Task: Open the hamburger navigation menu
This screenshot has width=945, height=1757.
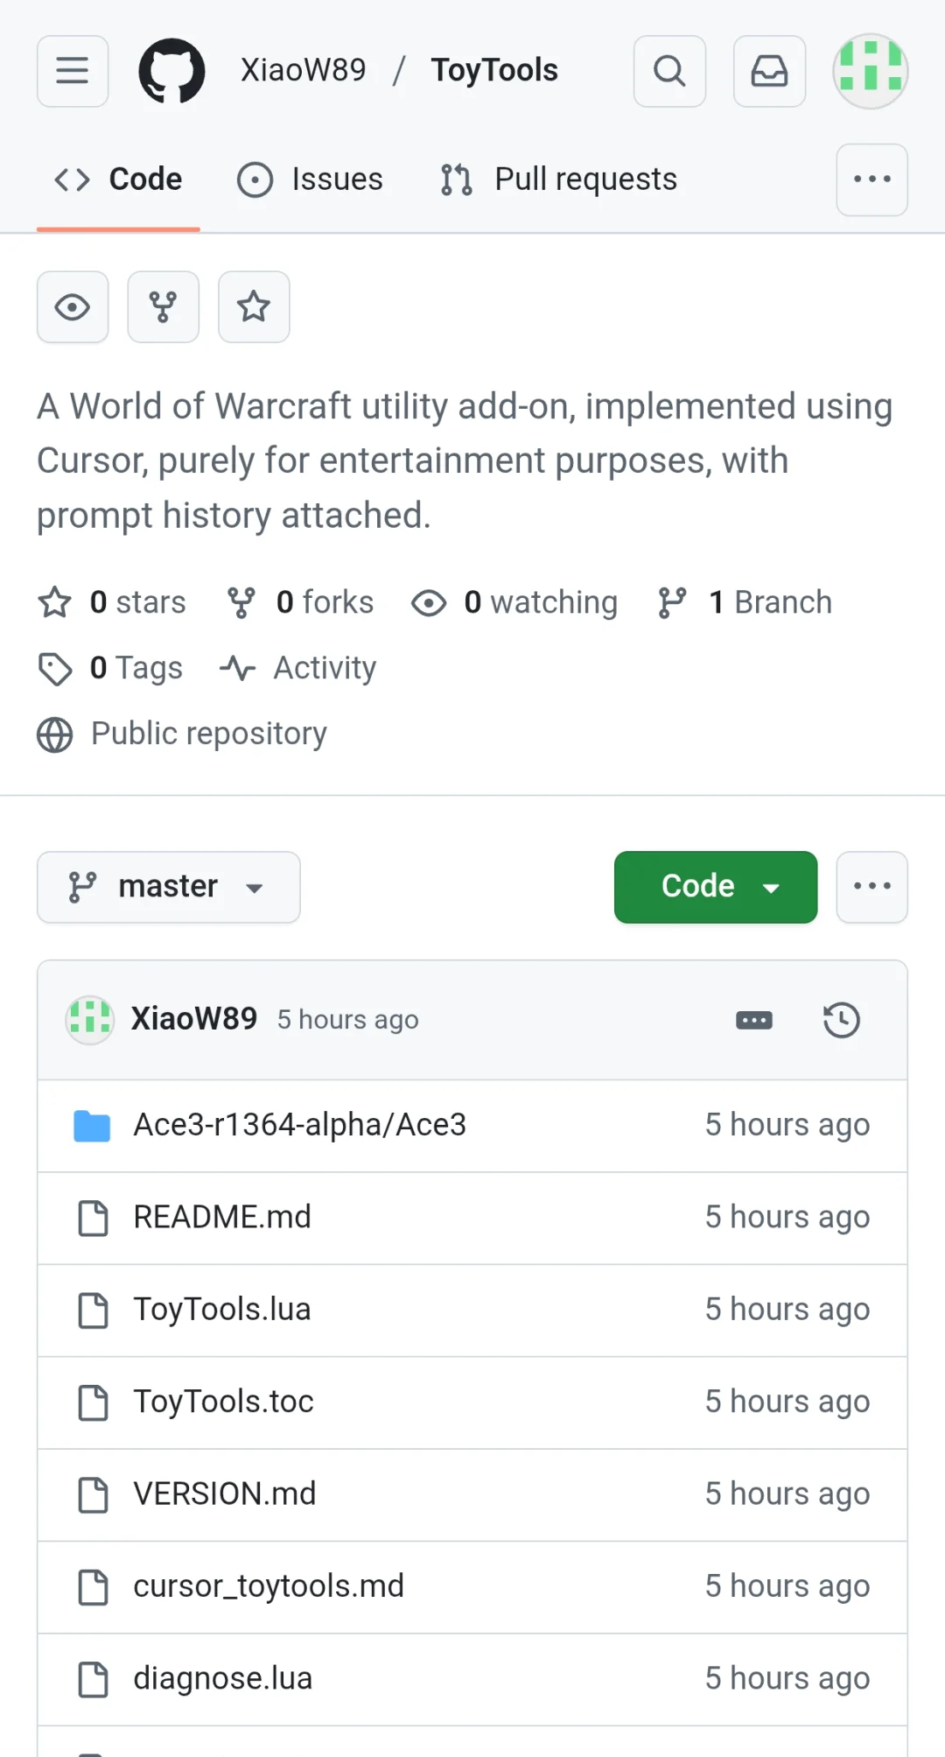Action: (73, 71)
